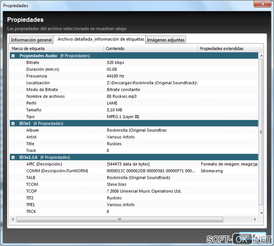Select the ID3v1 Album row
The height and width of the screenshot is (246, 274).
(x=134, y=130)
